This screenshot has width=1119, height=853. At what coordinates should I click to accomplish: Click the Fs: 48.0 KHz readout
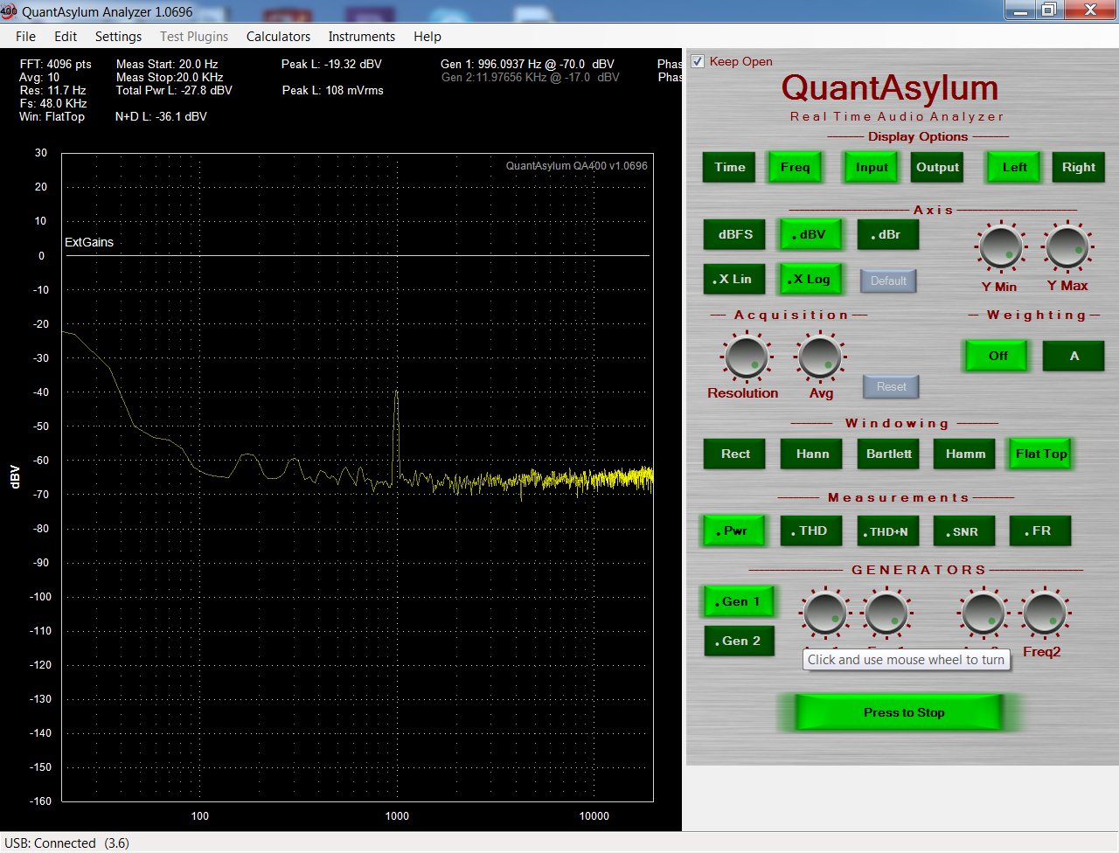coord(52,103)
